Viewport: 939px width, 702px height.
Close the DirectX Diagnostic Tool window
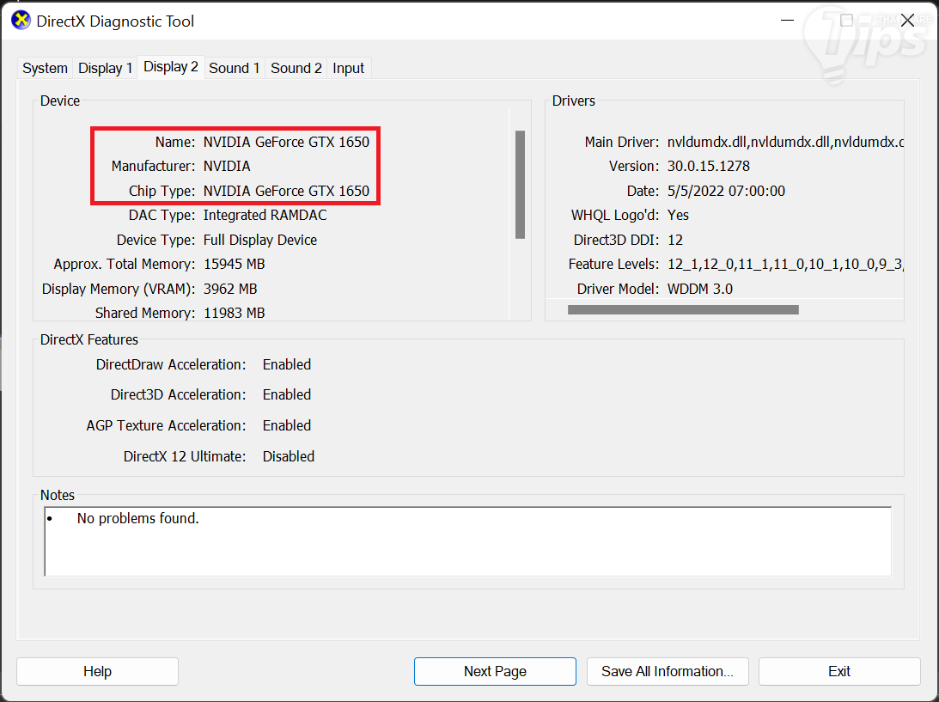(907, 21)
